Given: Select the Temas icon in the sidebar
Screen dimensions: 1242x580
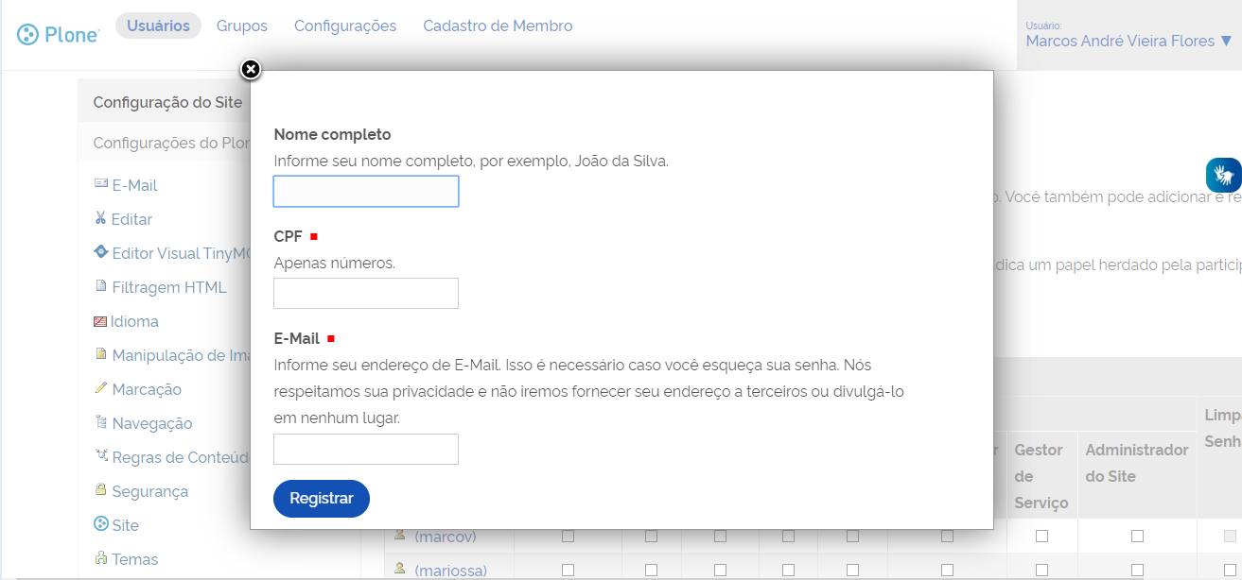Looking at the screenshot, I should [x=100, y=558].
